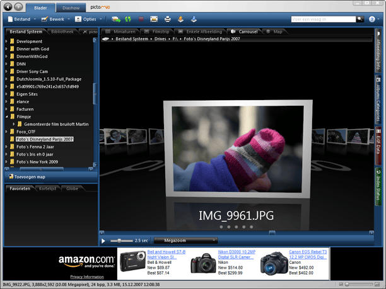
Task: Click the Canon EOS Rebel camera image
Action: point(274,263)
